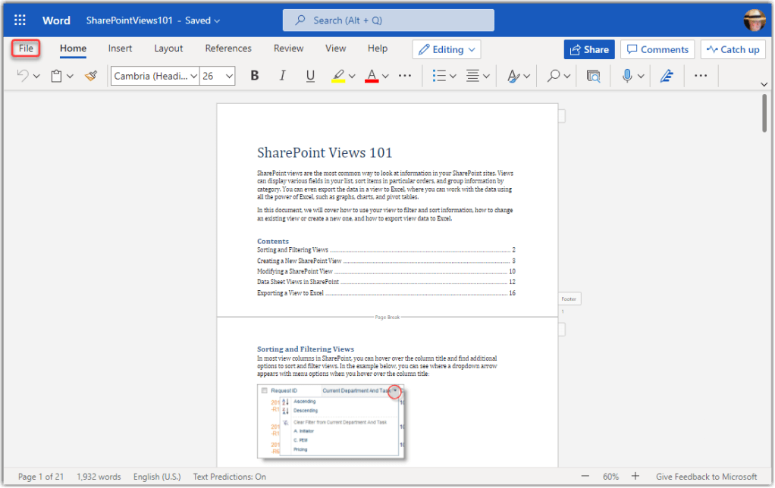The image size is (775, 488).
Task: Click the Paste clipboard icon
Action: click(56, 76)
